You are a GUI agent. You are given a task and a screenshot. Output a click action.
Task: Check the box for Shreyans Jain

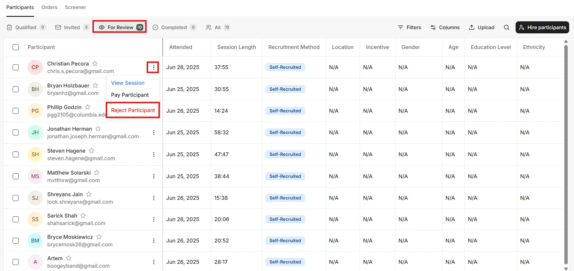pos(16,198)
